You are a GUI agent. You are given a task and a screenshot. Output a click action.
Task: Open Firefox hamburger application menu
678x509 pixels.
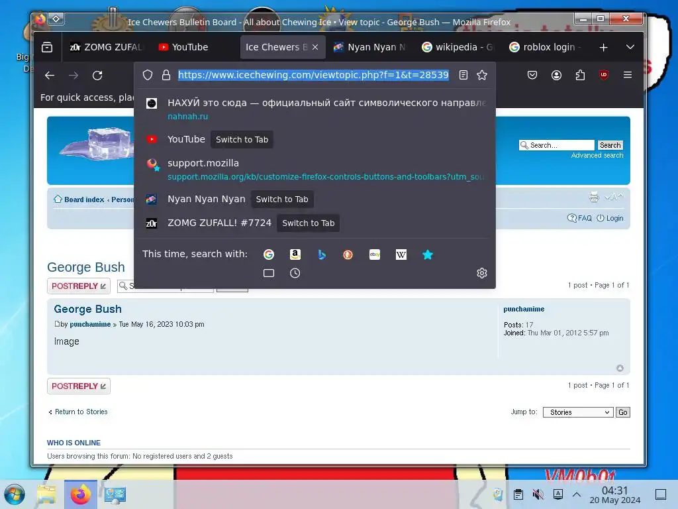pos(628,75)
